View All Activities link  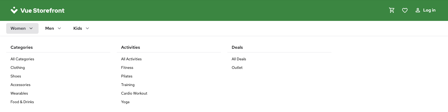coord(131,59)
